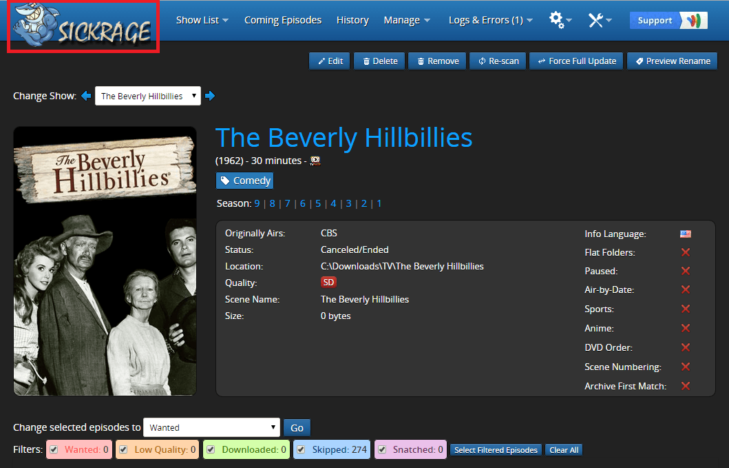This screenshot has width=729, height=468.
Task: Click the SickRage shark logo
Action: click(83, 27)
